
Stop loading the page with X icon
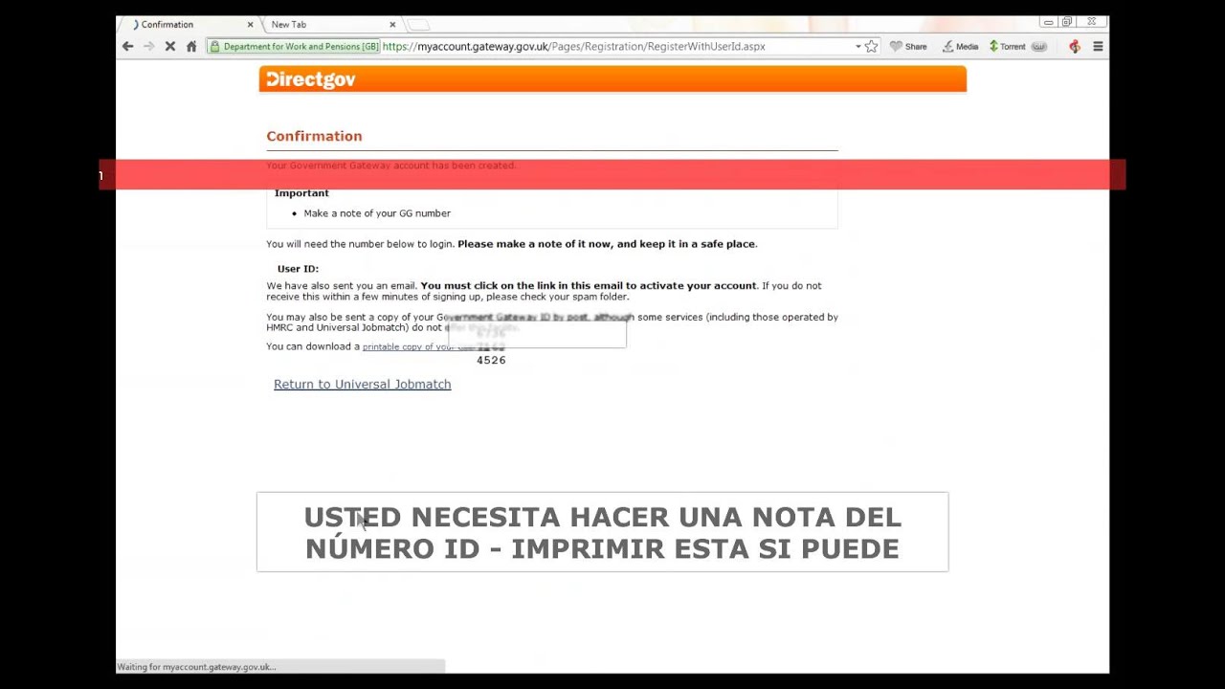tap(170, 46)
